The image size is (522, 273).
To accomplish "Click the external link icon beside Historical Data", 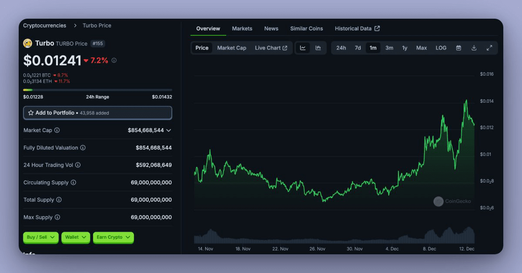I will 377,28.
